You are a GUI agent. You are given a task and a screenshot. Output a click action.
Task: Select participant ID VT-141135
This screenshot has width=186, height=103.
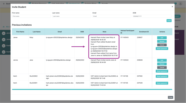[124, 83]
